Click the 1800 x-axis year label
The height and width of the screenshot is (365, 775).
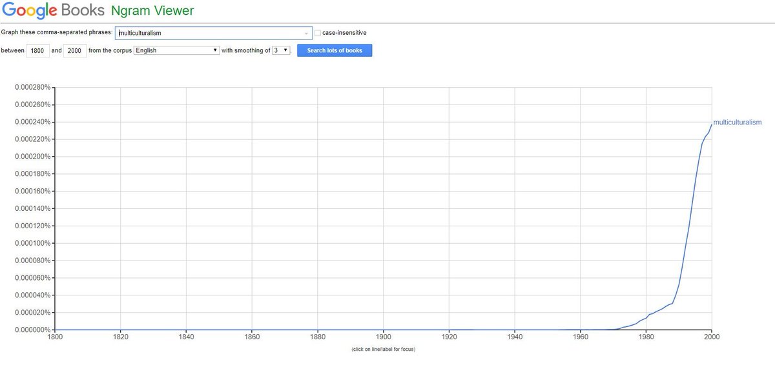[x=55, y=337]
